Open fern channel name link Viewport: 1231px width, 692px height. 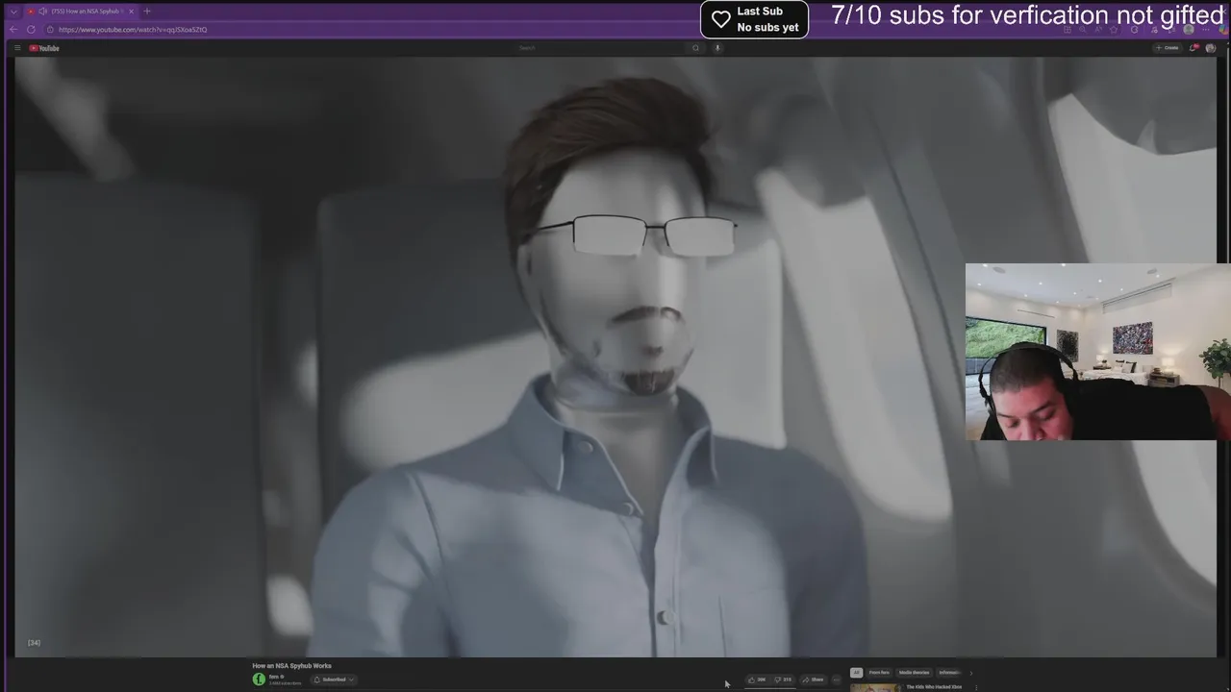pyautogui.click(x=274, y=677)
